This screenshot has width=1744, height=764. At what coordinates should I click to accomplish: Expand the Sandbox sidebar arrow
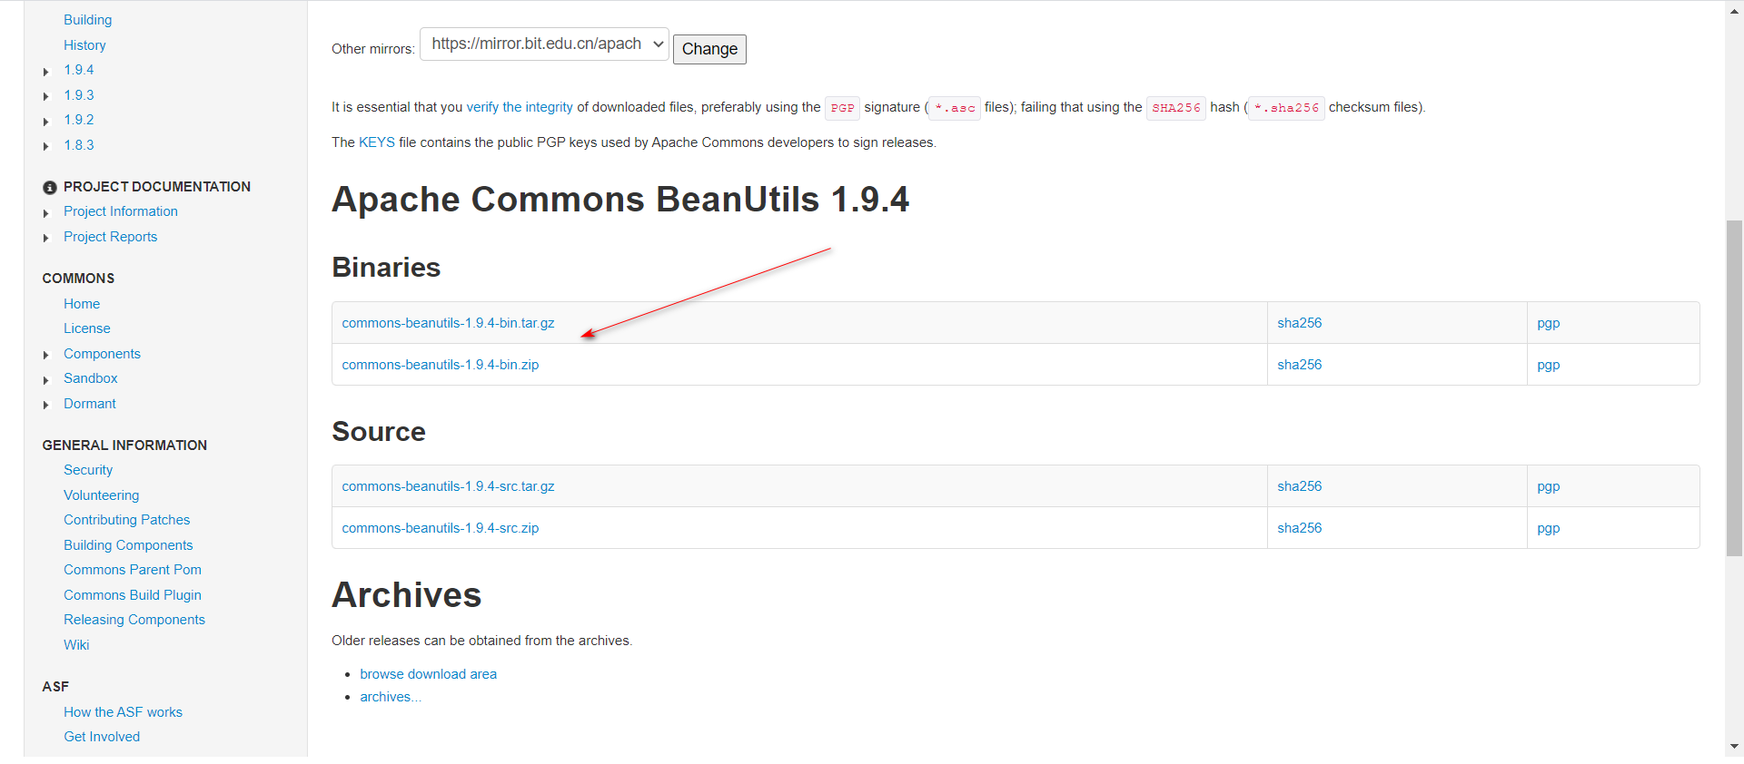pyautogui.click(x=46, y=380)
